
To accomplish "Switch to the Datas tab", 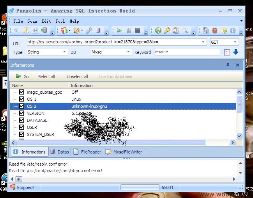I will [60, 152].
